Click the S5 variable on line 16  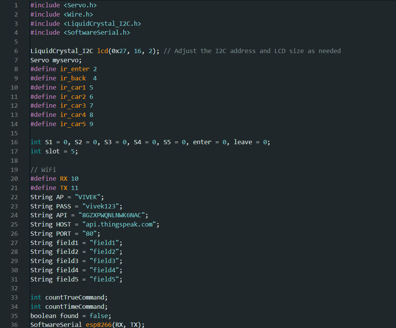167,142
